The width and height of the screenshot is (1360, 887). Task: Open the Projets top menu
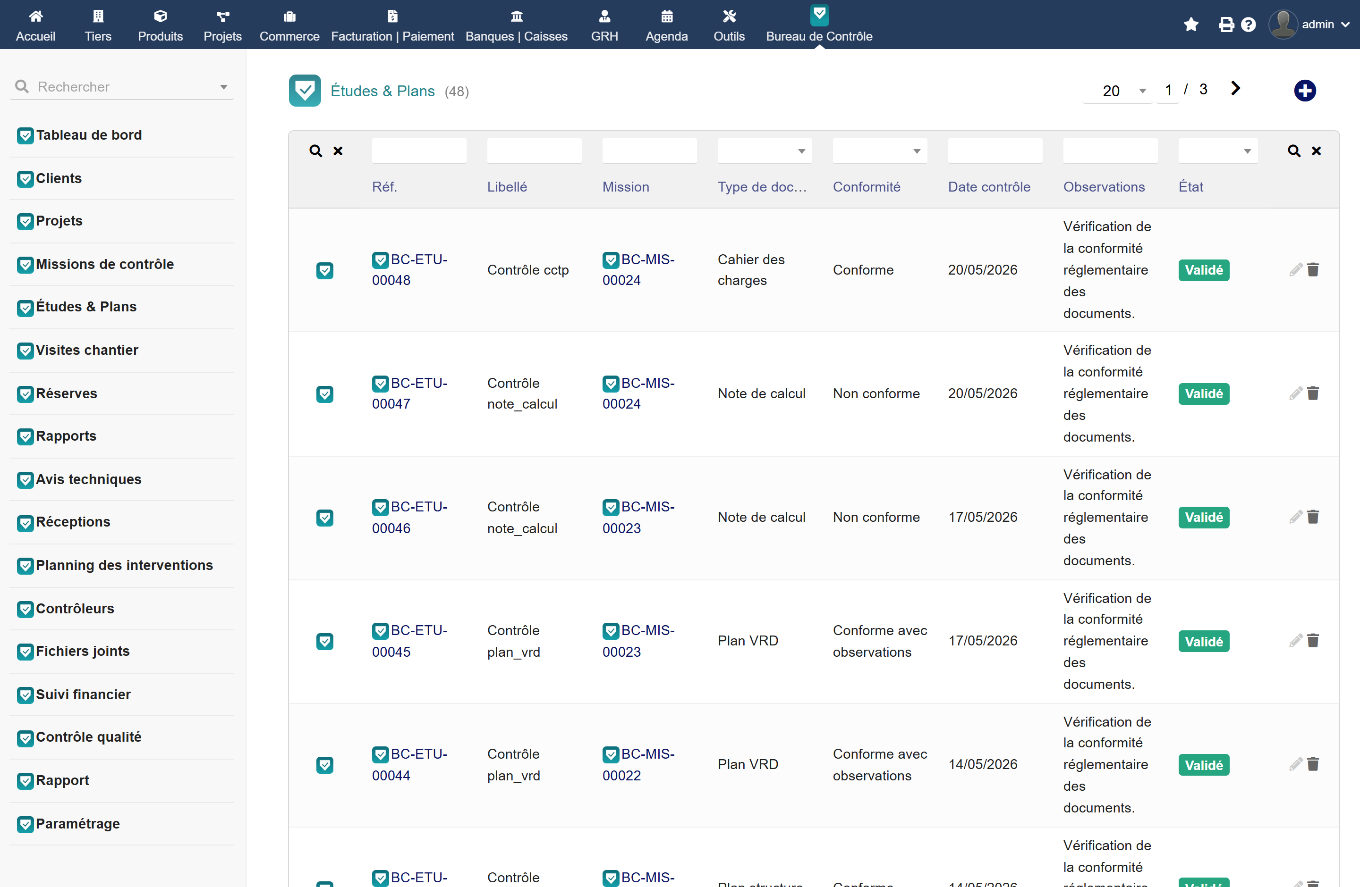tap(223, 25)
